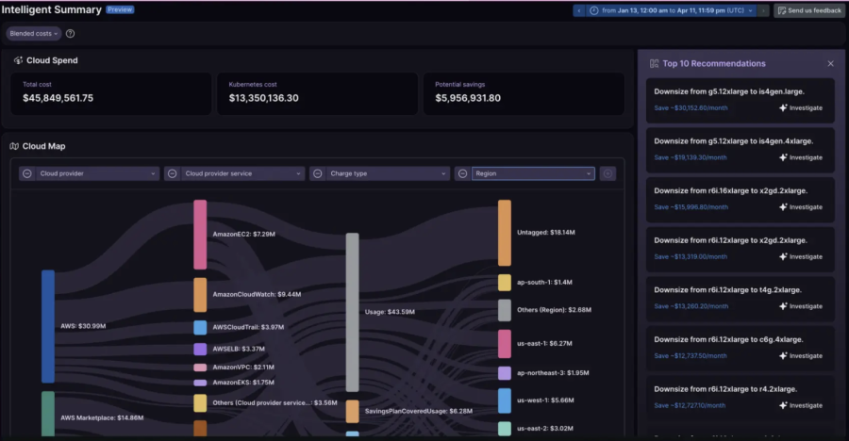Investigate r6i.12xlarge to r4.2xlarge recommendation
The height and width of the screenshot is (441, 849).
[x=801, y=406]
